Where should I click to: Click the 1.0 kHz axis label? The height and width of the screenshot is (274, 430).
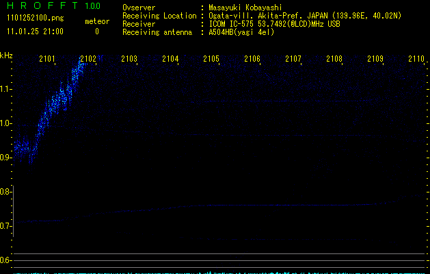tap(5, 123)
